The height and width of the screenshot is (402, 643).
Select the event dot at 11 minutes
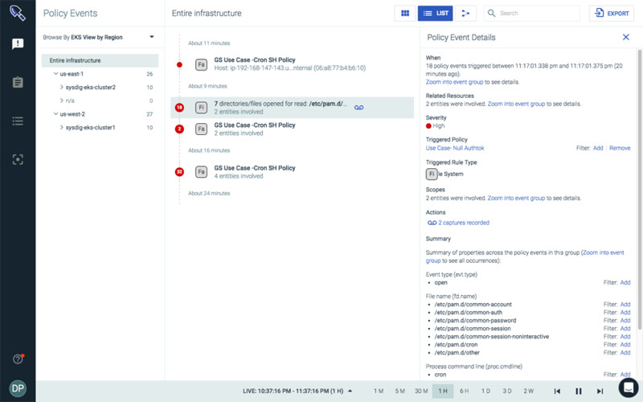tap(179, 64)
